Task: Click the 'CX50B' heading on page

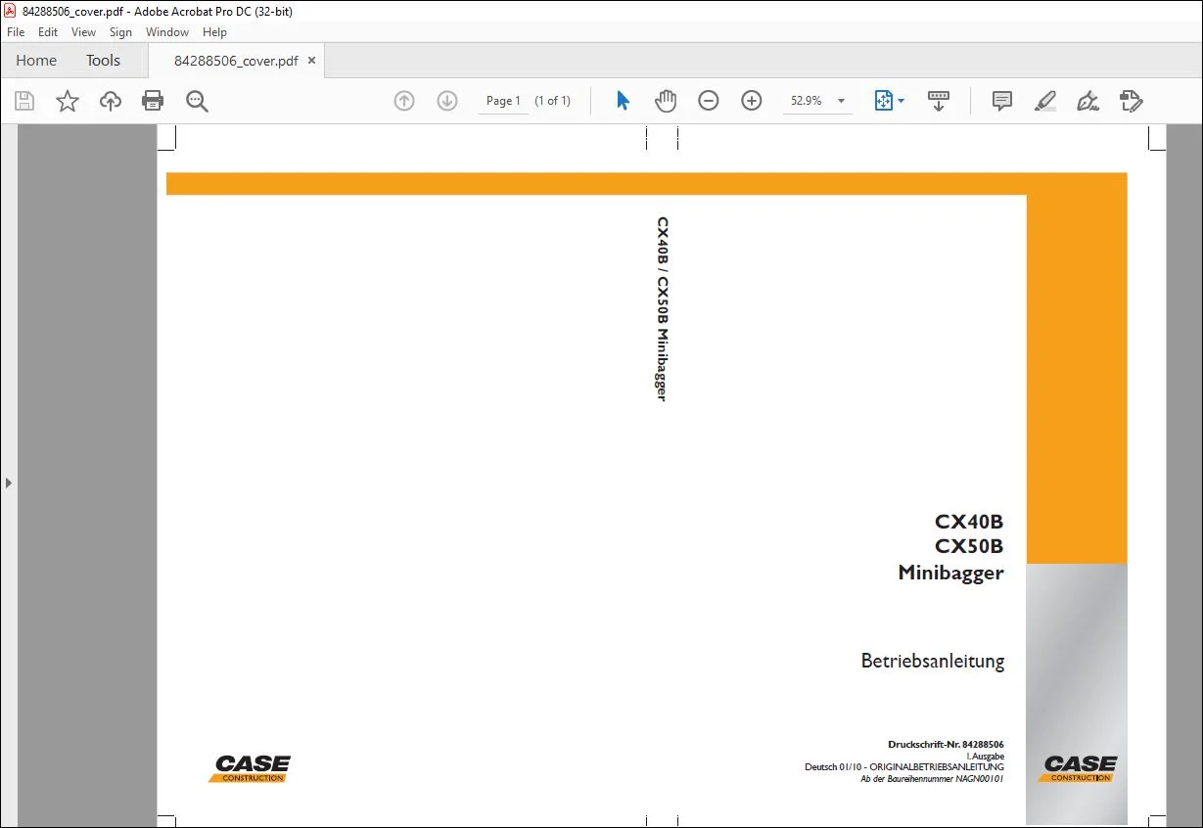Action: (969, 547)
